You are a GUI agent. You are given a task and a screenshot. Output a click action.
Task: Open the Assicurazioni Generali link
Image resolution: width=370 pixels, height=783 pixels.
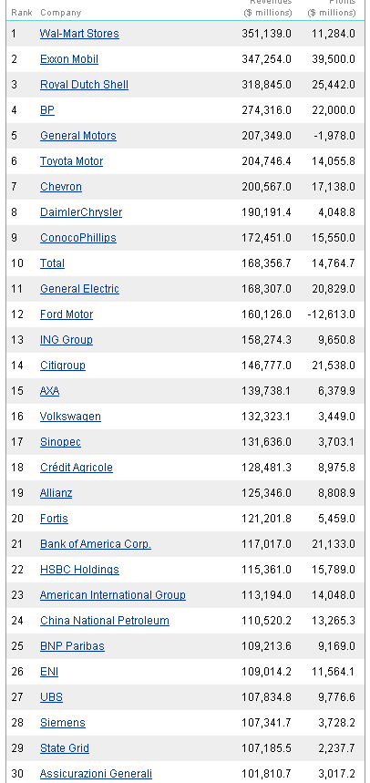96,774
